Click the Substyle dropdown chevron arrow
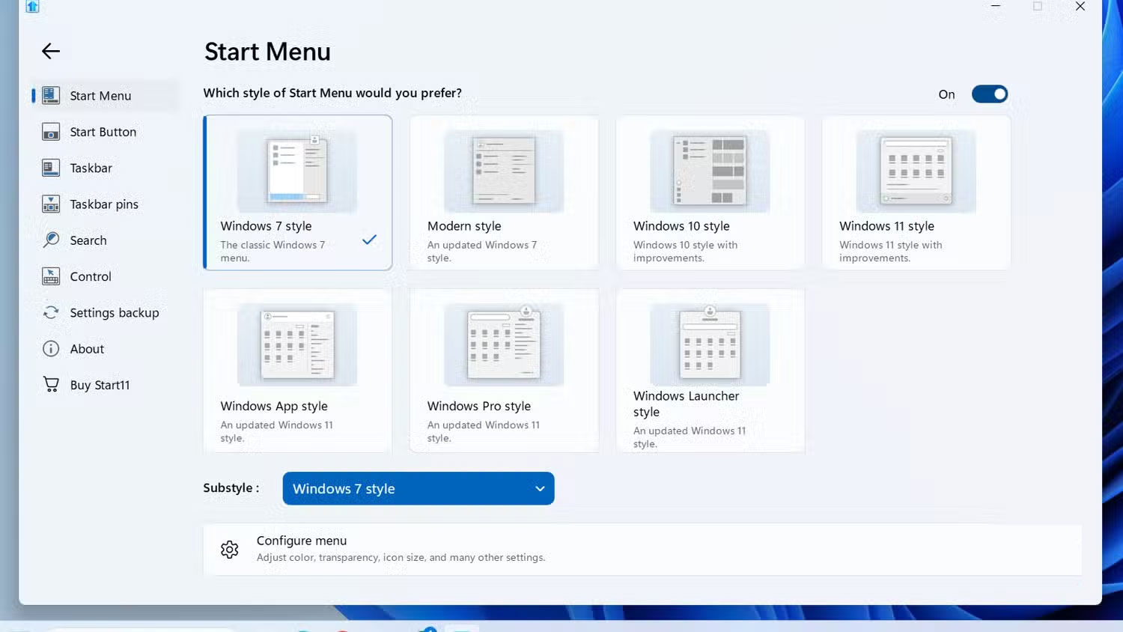Image resolution: width=1123 pixels, height=632 pixels. click(540, 488)
